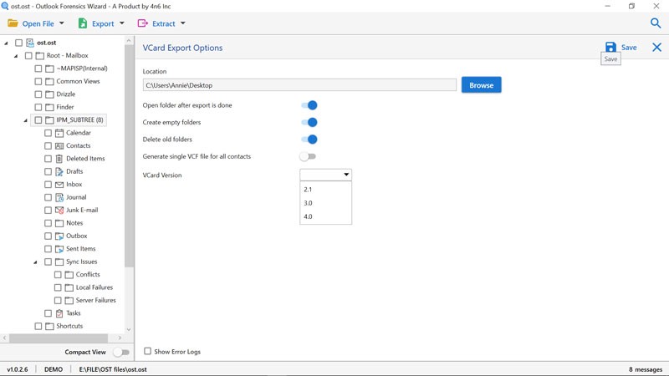Screen dimensions: 669x376
Task: Click the Tasks clipboard icon
Action: pyautogui.click(x=59, y=313)
